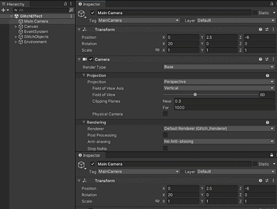
Task: Open the Anti-aliasing dropdown
Action: click(219, 141)
